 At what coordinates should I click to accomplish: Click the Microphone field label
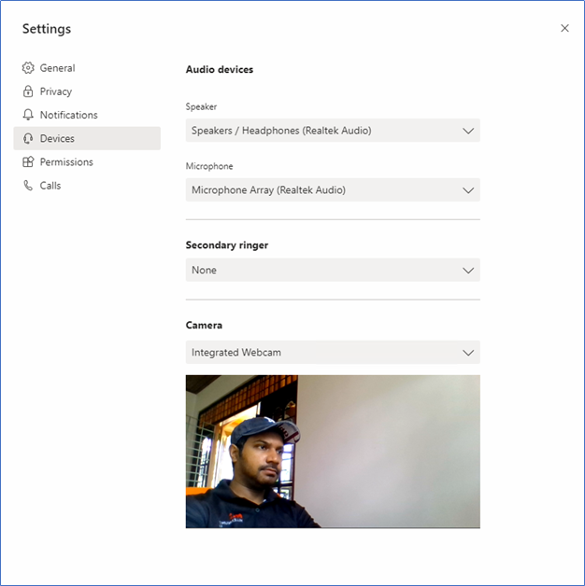click(209, 166)
